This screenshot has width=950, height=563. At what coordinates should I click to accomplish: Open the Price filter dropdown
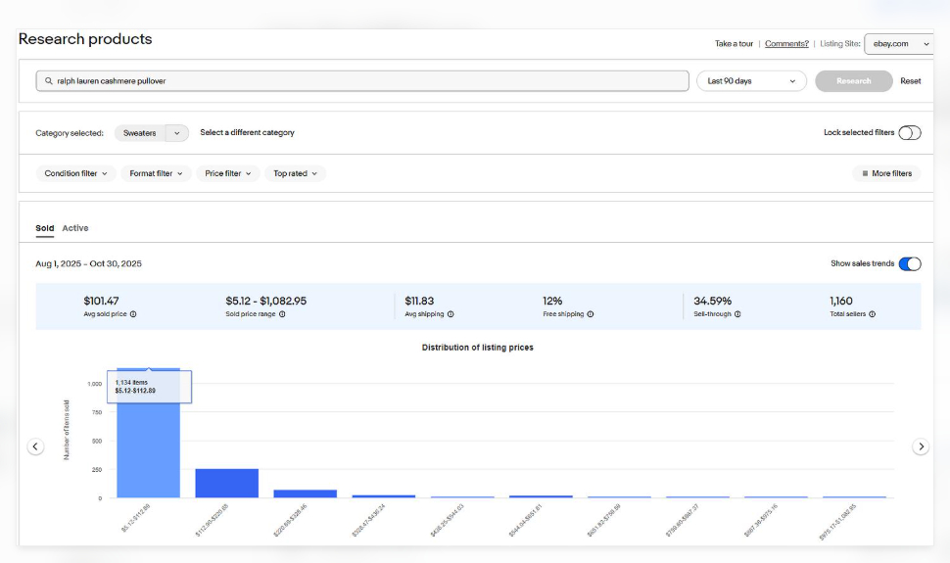[x=228, y=173]
